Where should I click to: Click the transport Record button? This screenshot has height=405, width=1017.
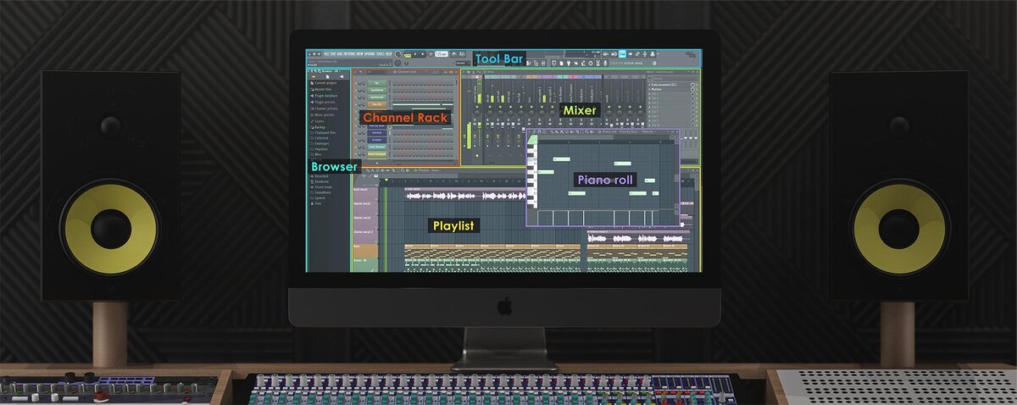point(431,54)
